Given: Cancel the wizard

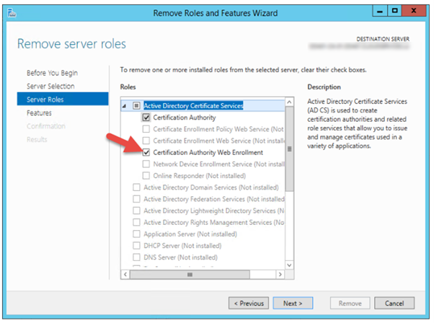Looking at the screenshot, I should point(394,304).
